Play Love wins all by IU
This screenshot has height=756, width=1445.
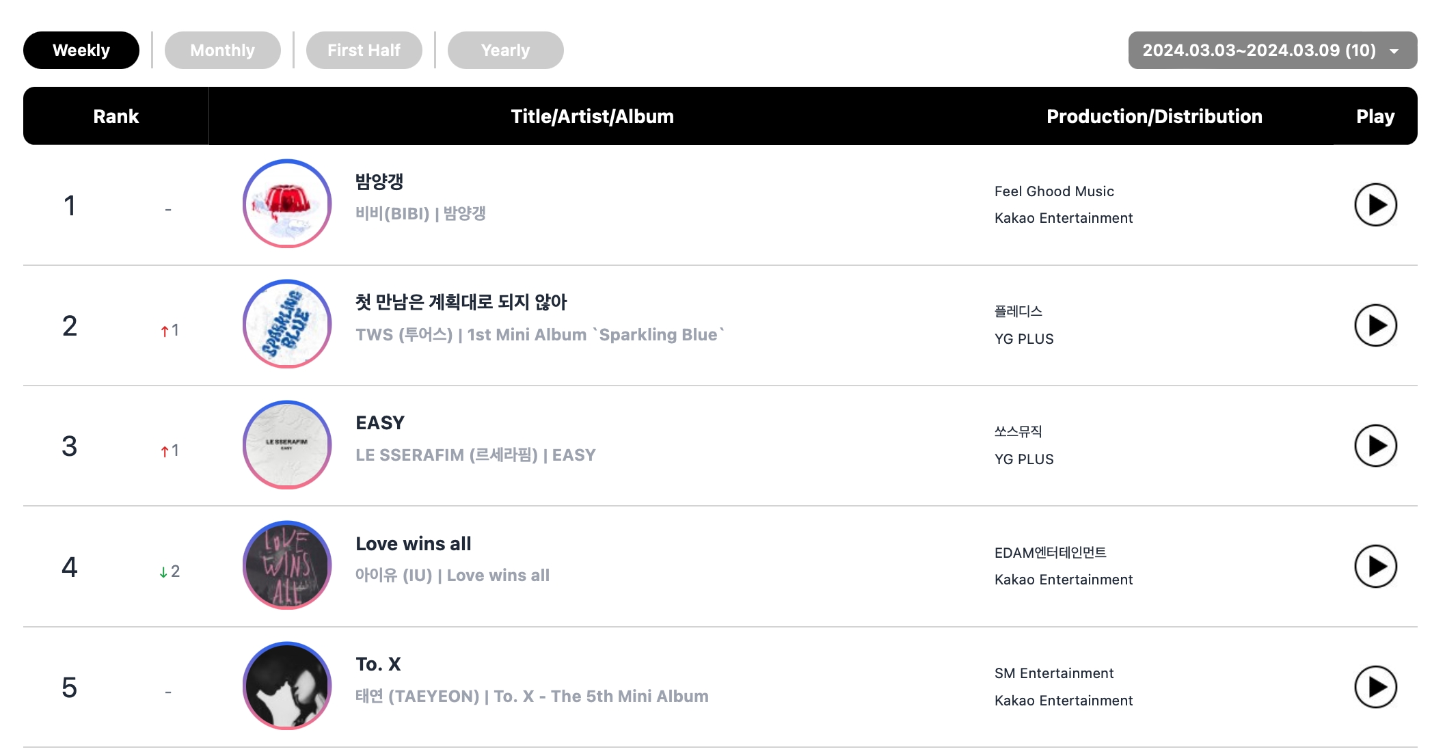click(x=1375, y=566)
